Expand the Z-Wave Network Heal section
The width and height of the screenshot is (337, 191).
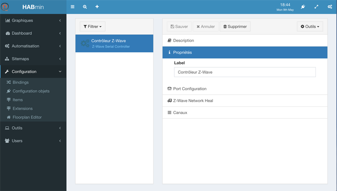[x=245, y=101]
